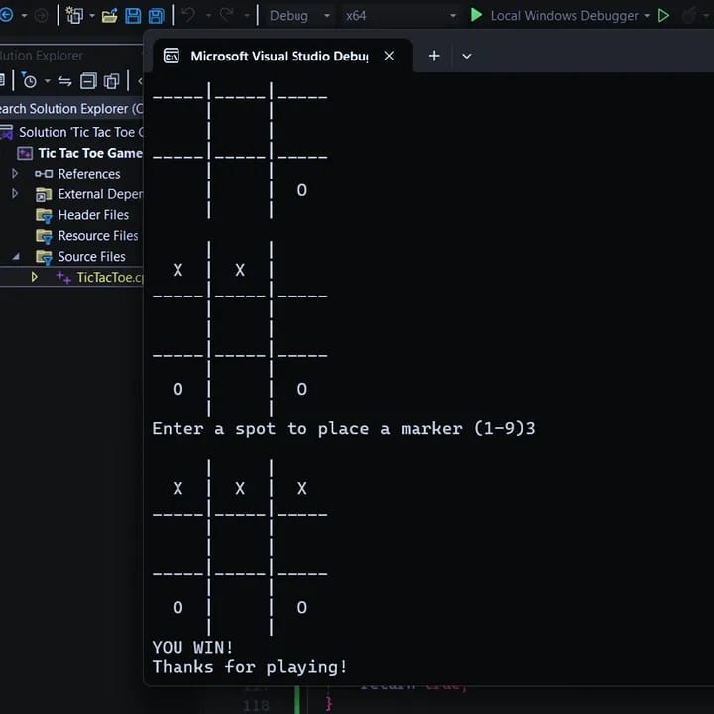Undo the last action

(189, 16)
